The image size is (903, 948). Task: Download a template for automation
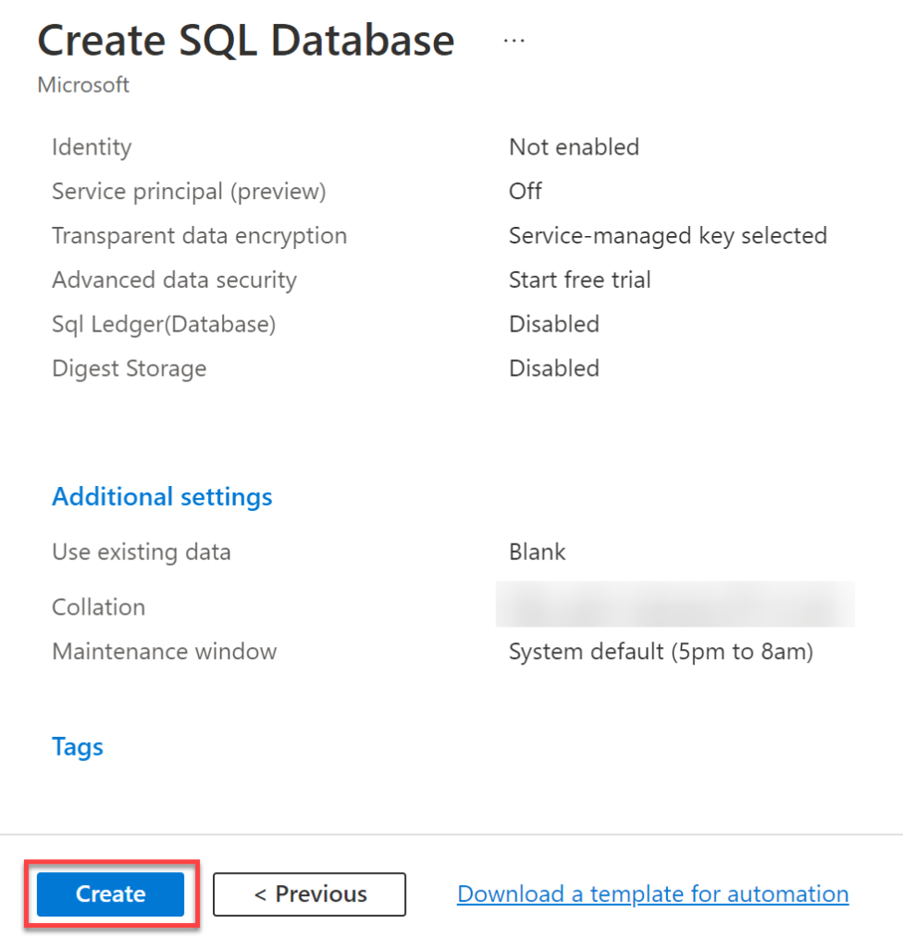(x=651, y=893)
